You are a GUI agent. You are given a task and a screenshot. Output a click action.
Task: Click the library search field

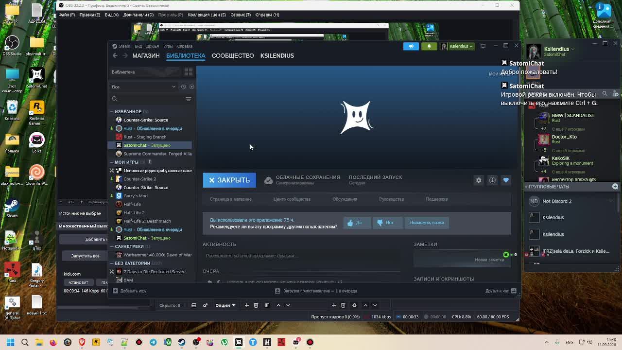pos(147,99)
